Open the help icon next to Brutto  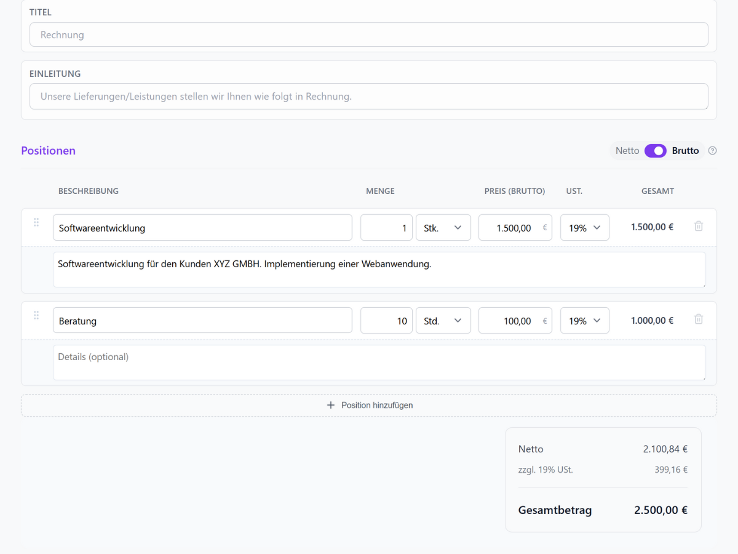coord(712,151)
